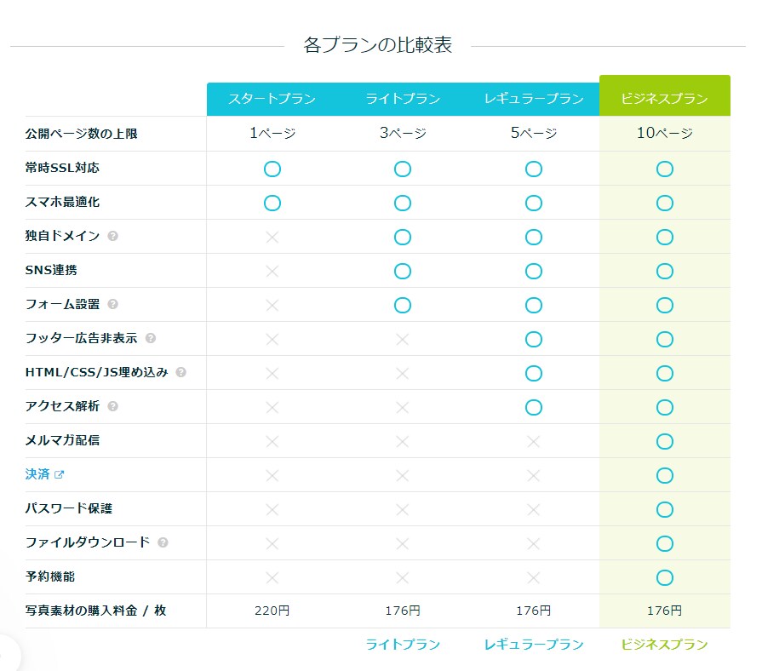Click external link icon beside 決済
The image size is (762, 671).
tap(59, 474)
